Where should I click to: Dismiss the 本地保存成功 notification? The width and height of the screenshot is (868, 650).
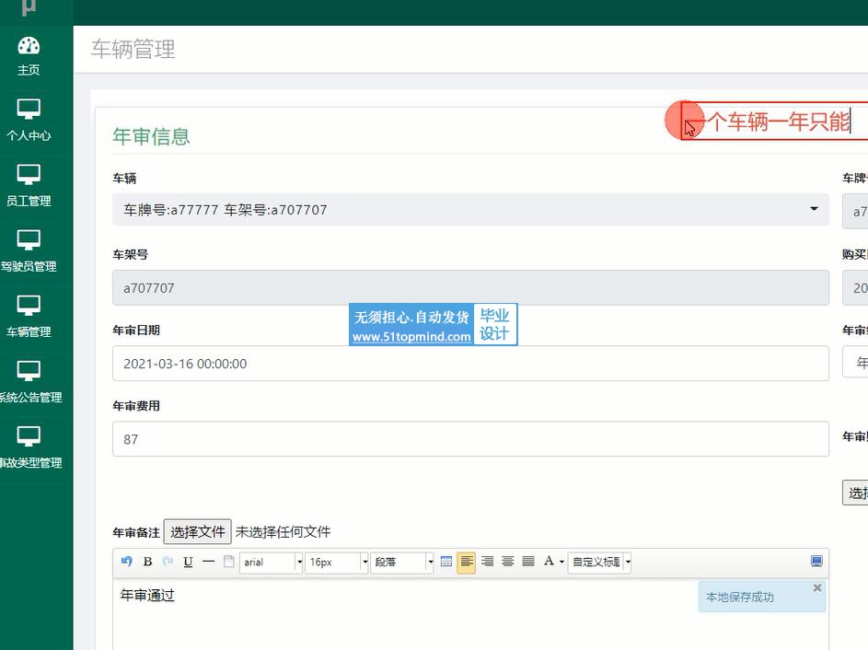tap(816, 587)
